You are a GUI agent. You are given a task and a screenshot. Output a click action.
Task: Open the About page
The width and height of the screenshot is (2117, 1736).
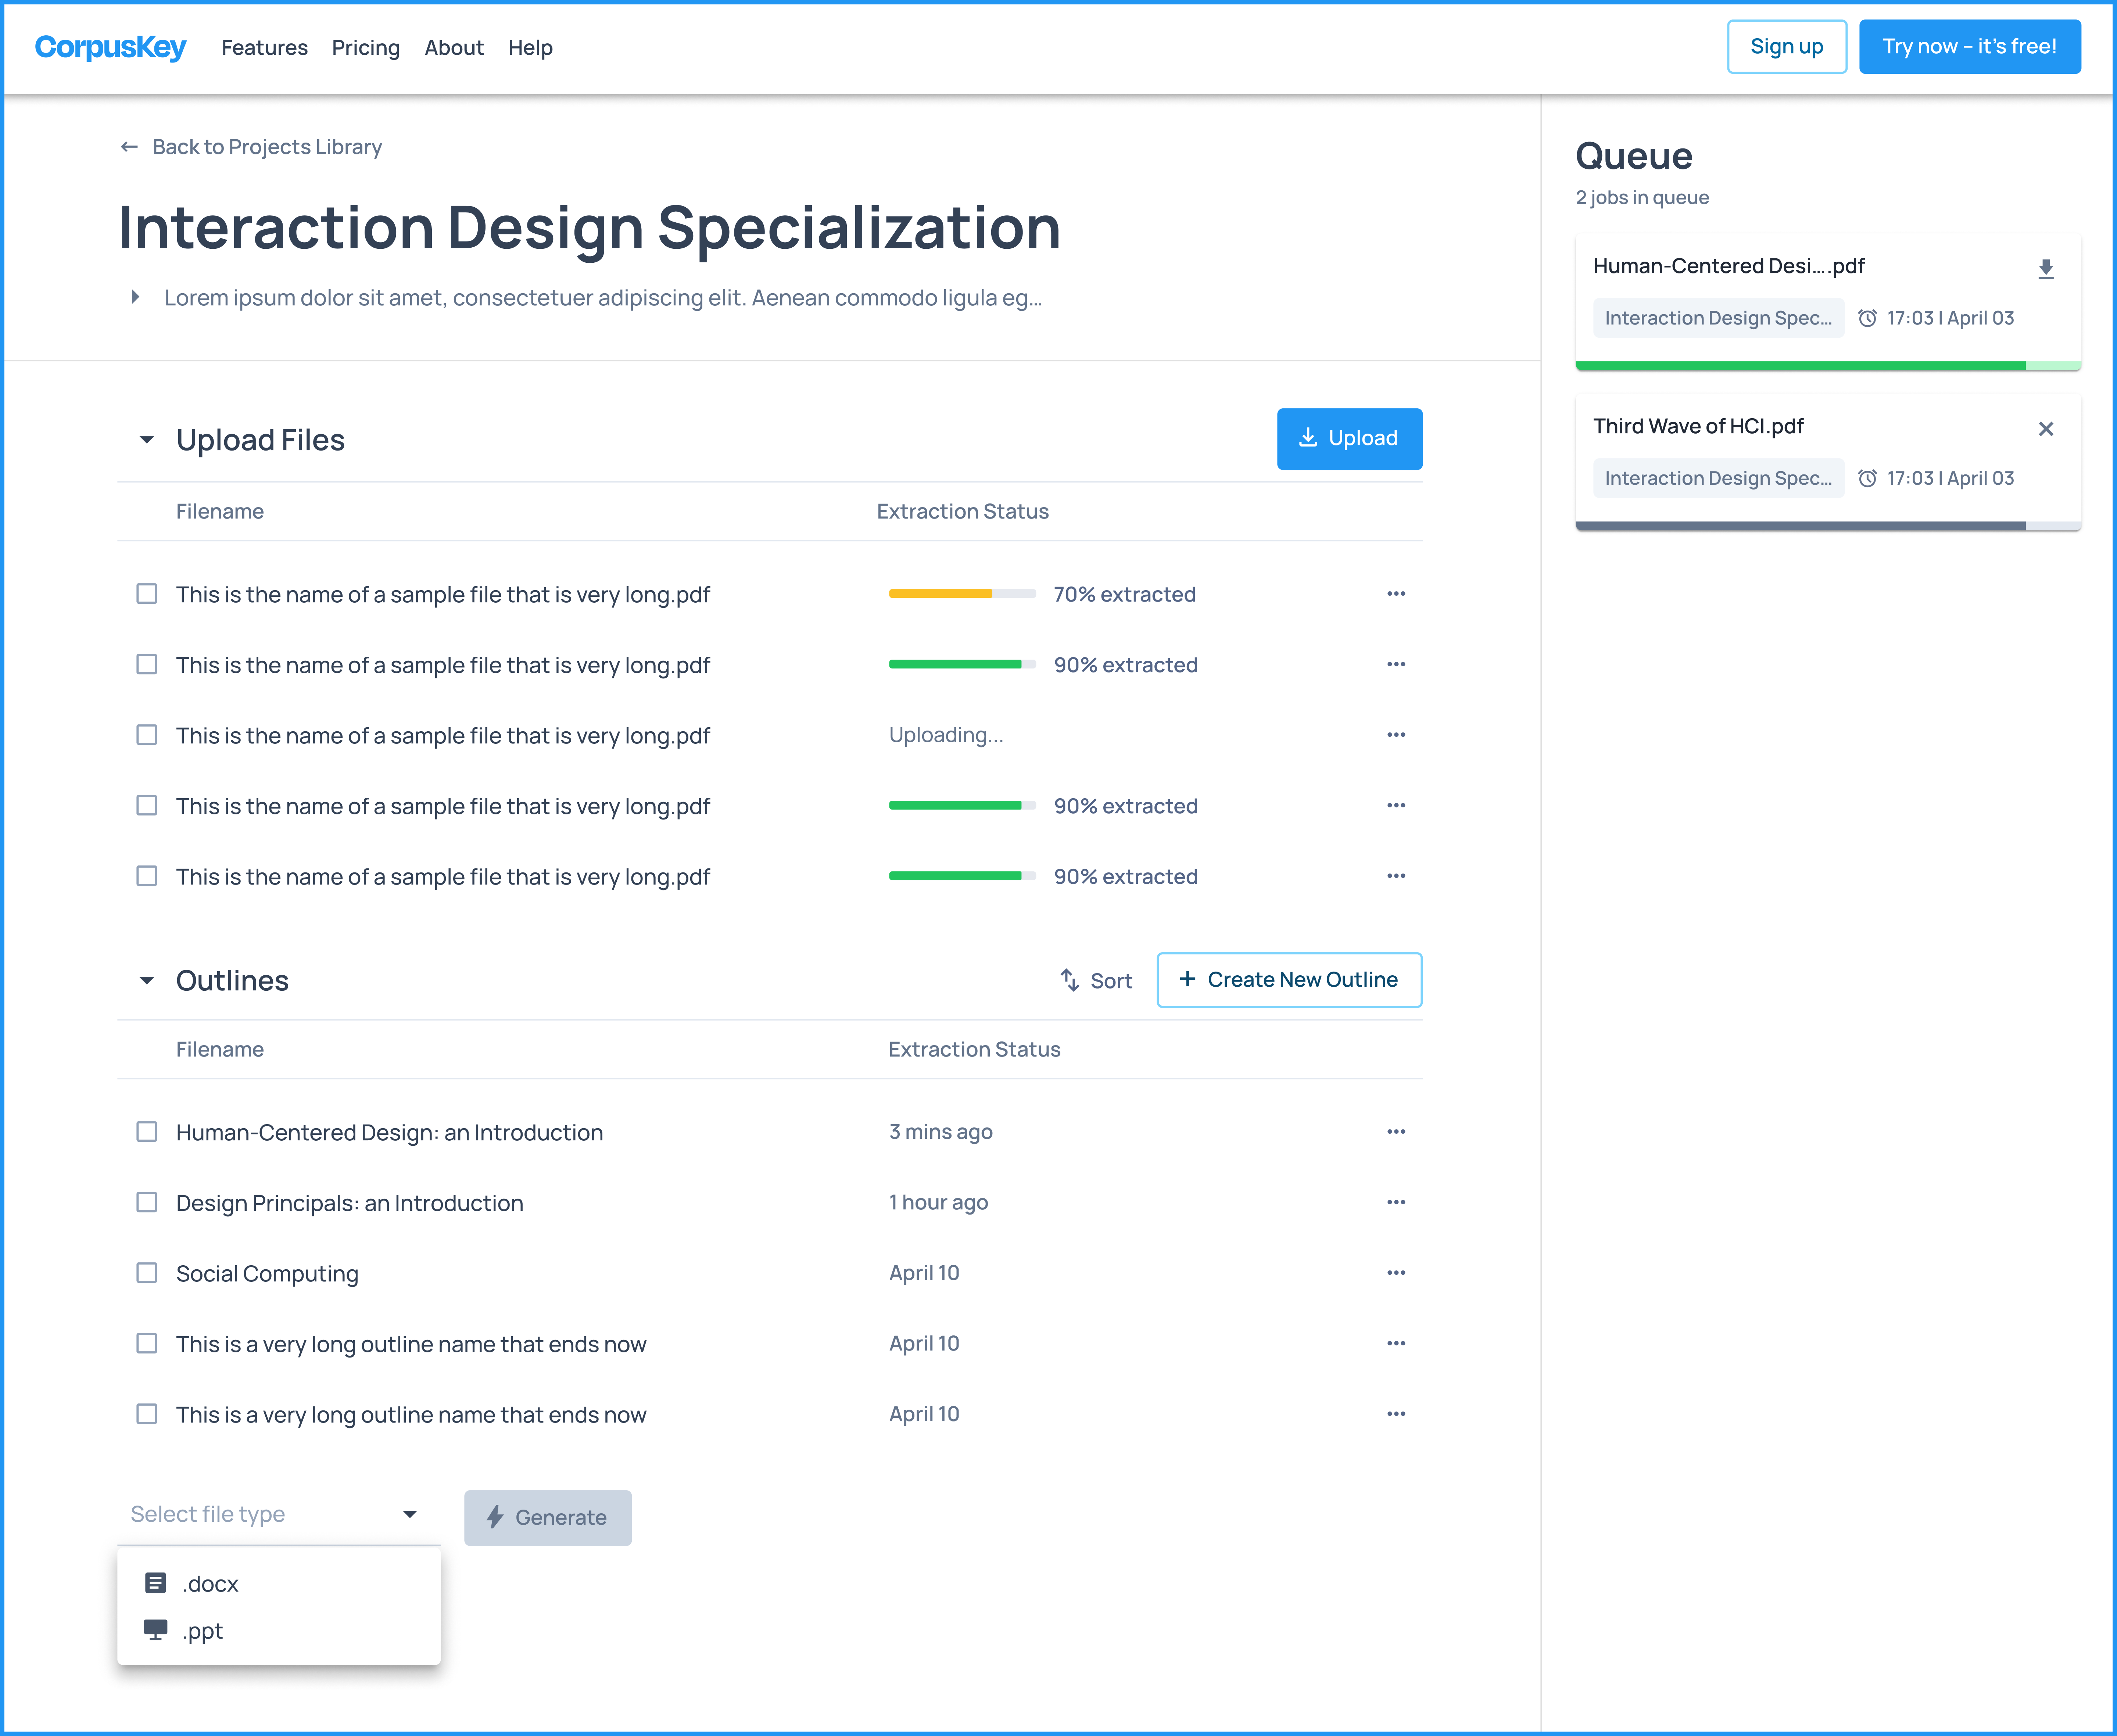[x=454, y=48]
